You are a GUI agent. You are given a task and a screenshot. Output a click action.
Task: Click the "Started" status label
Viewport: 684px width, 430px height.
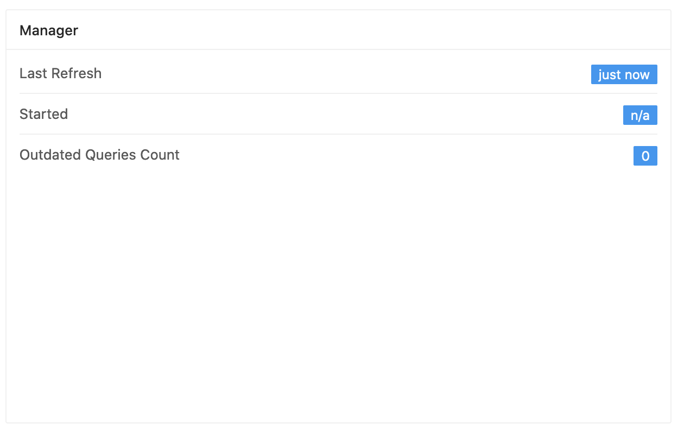click(43, 114)
